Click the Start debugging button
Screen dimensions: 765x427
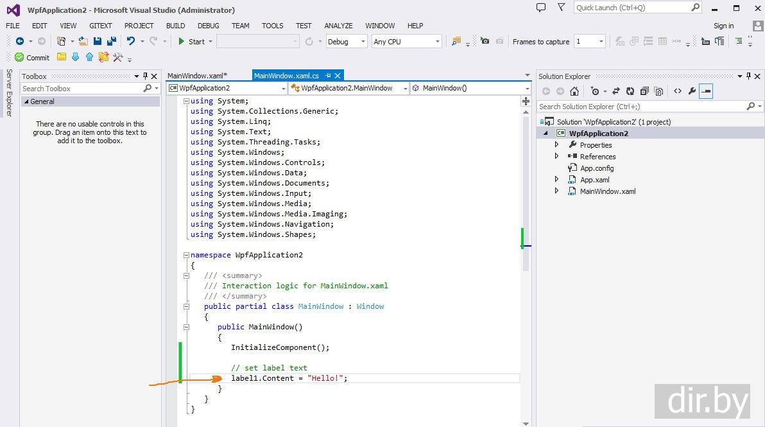click(x=191, y=42)
